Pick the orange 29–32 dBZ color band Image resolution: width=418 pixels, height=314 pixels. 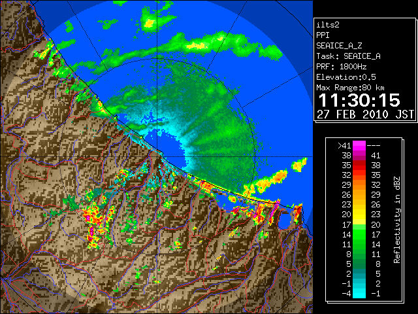point(359,184)
